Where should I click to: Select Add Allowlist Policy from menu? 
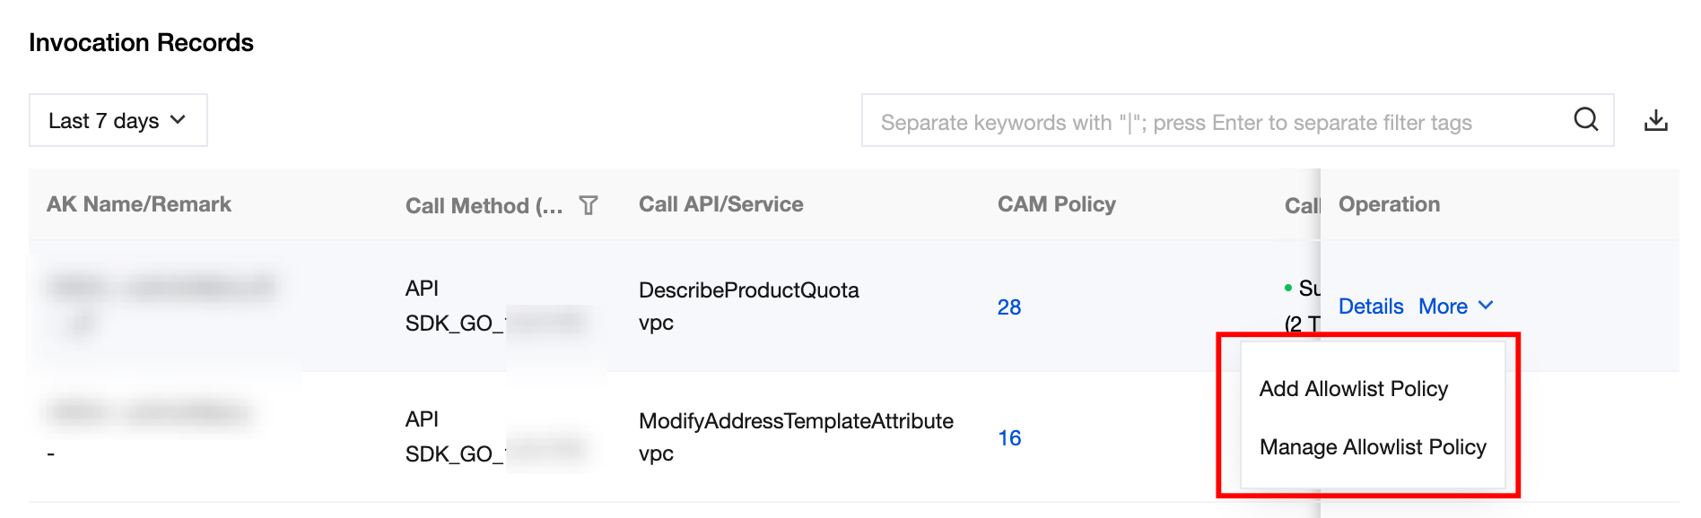pos(1353,389)
